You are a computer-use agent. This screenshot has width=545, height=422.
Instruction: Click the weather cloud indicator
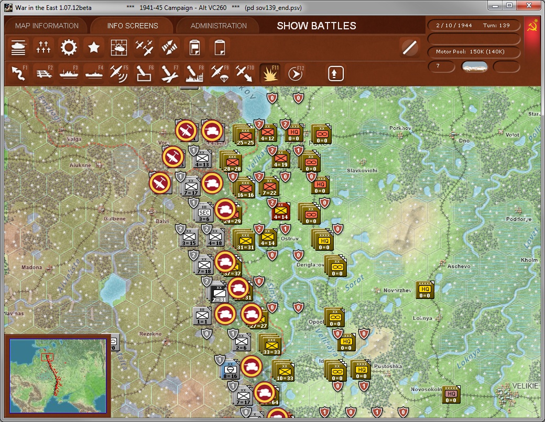pyautogui.click(x=474, y=66)
